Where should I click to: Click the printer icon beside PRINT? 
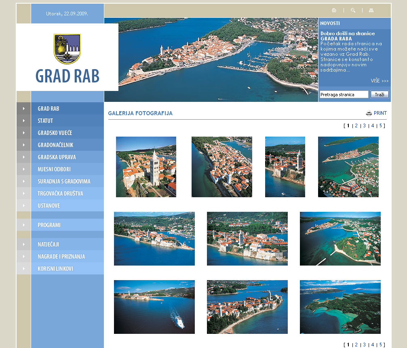369,113
